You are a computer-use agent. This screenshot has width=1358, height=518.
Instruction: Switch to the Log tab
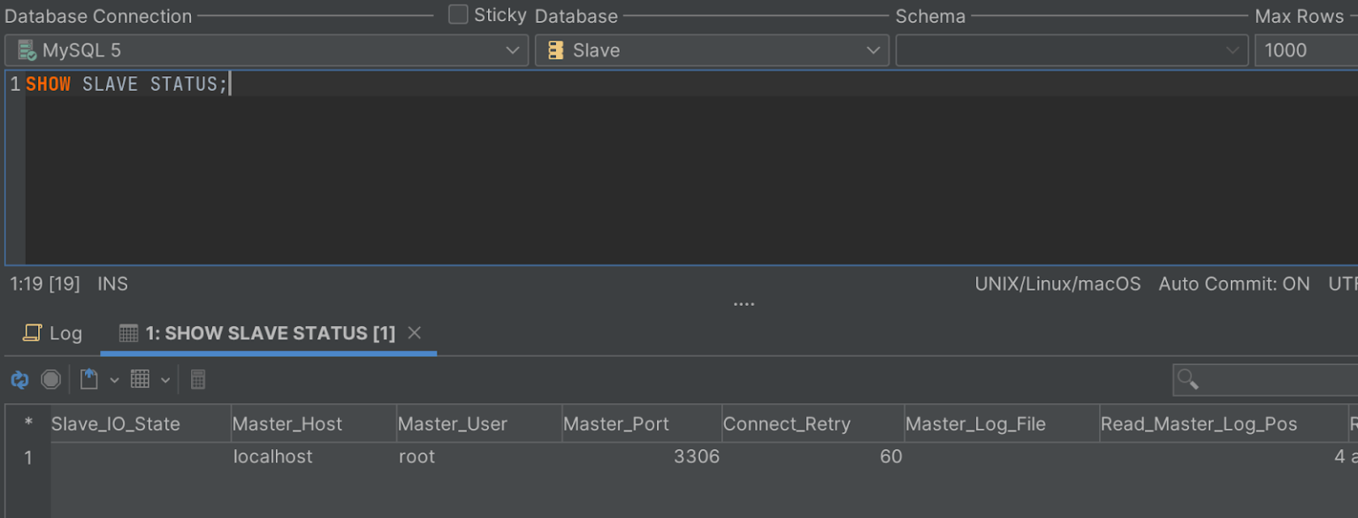pyautogui.click(x=65, y=333)
